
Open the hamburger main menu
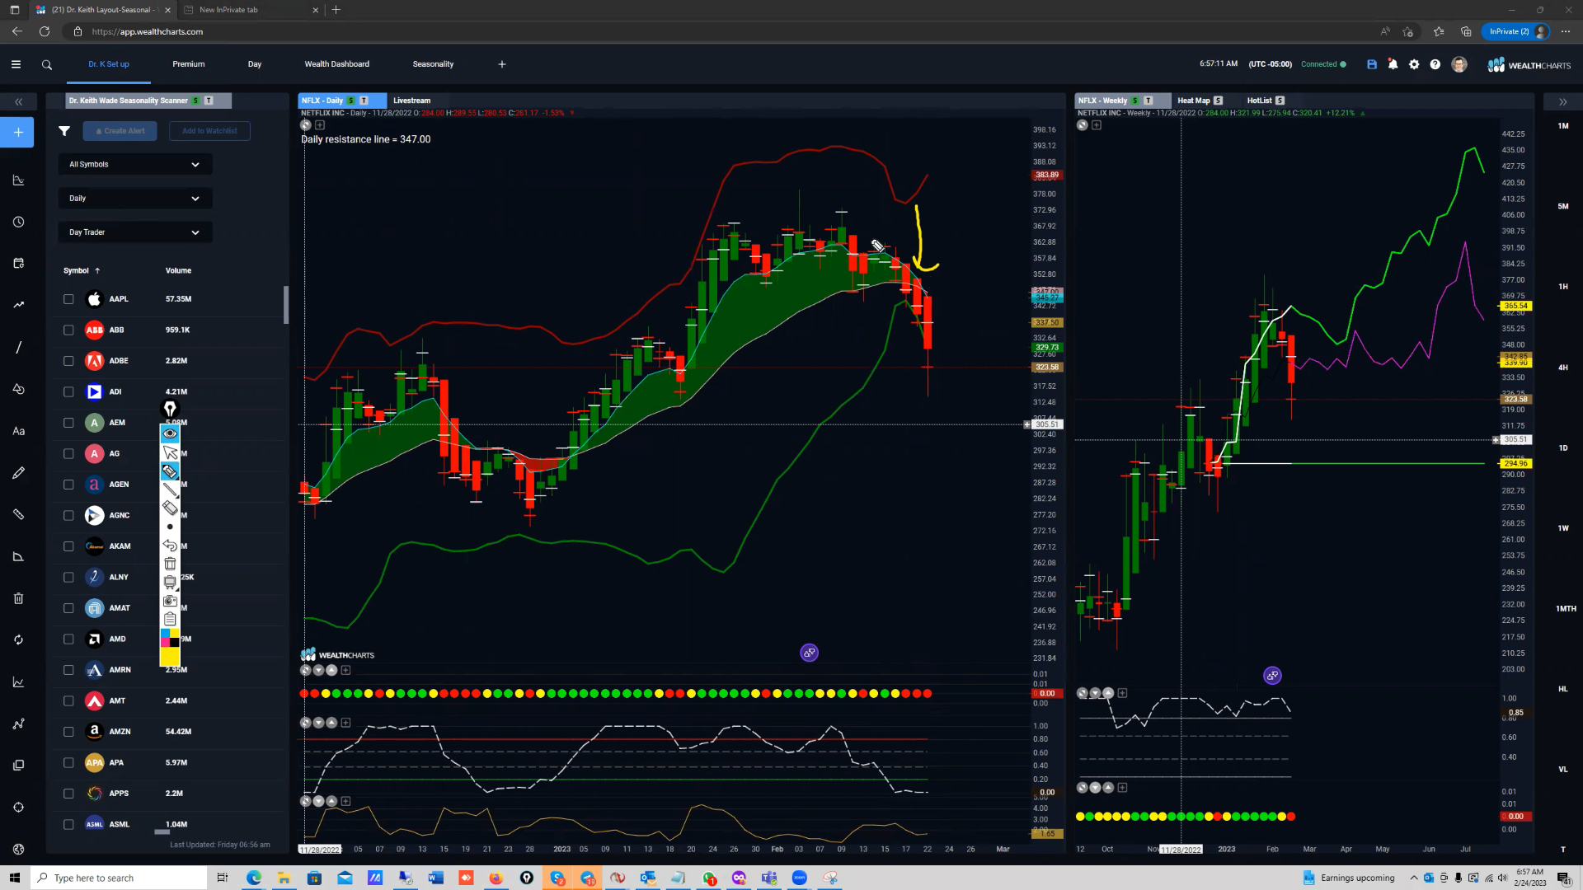16,64
